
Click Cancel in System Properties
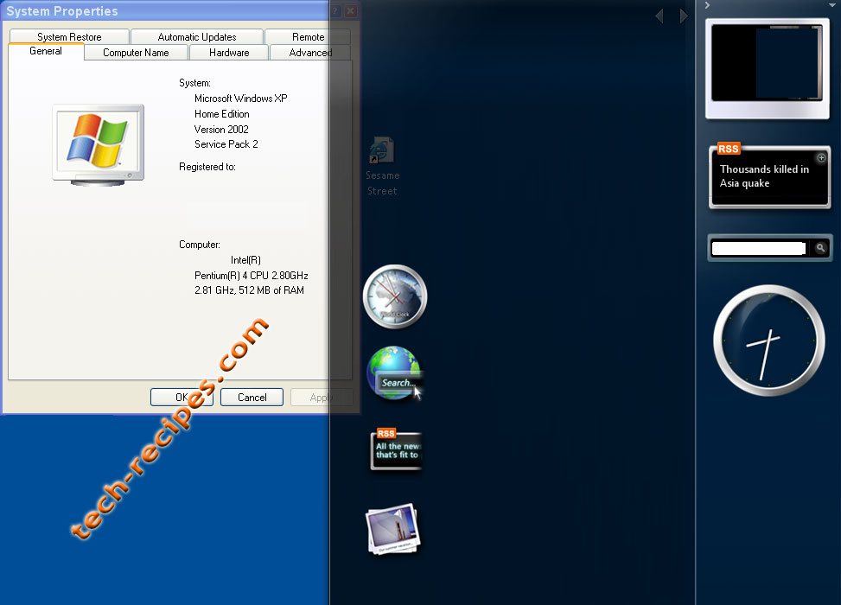tap(252, 397)
